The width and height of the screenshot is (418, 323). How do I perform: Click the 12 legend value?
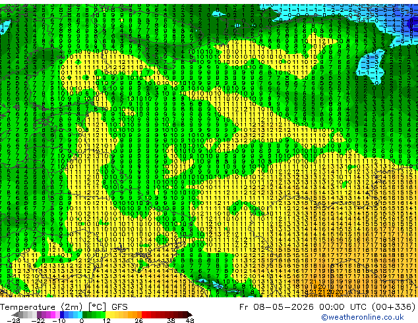pos(106,320)
